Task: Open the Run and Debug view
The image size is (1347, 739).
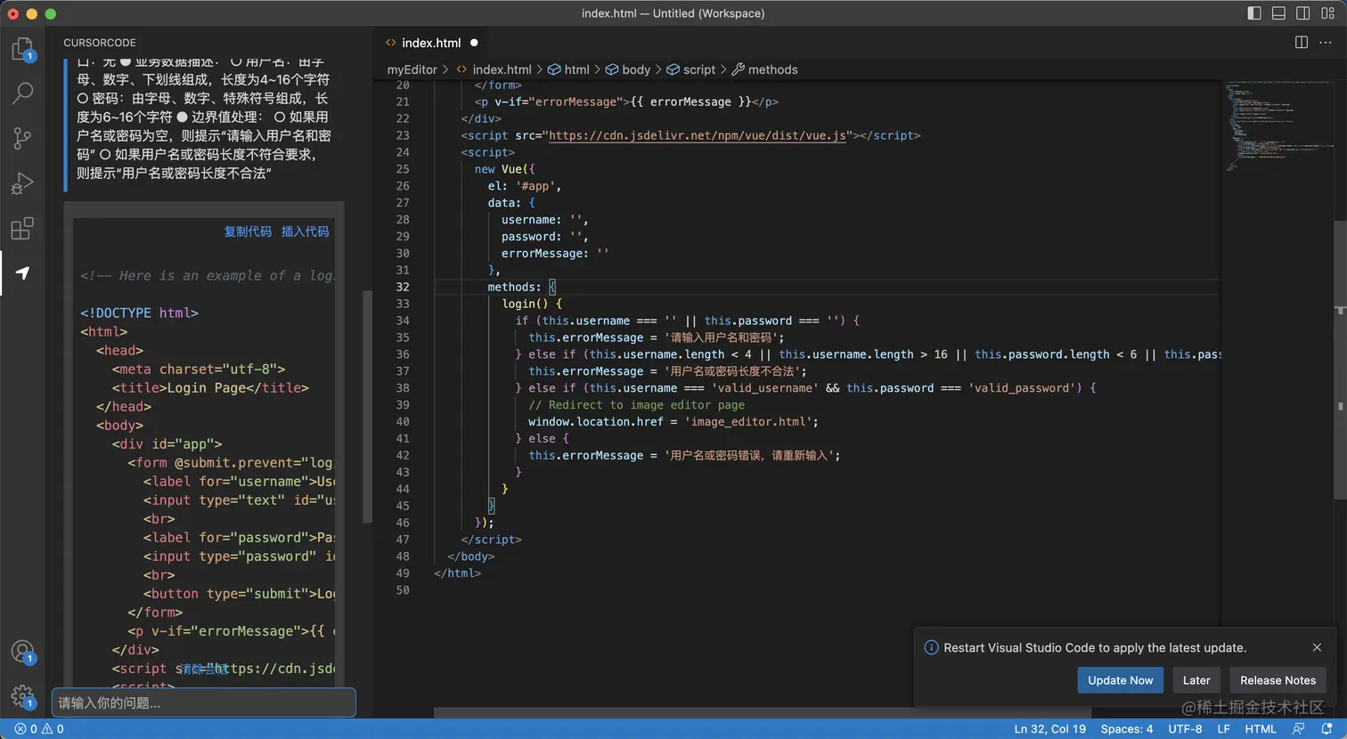Action: pyautogui.click(x=22, y=183)
